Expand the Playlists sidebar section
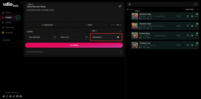The height and width of the screenshot is (99, 201). [x=22, y=40]
